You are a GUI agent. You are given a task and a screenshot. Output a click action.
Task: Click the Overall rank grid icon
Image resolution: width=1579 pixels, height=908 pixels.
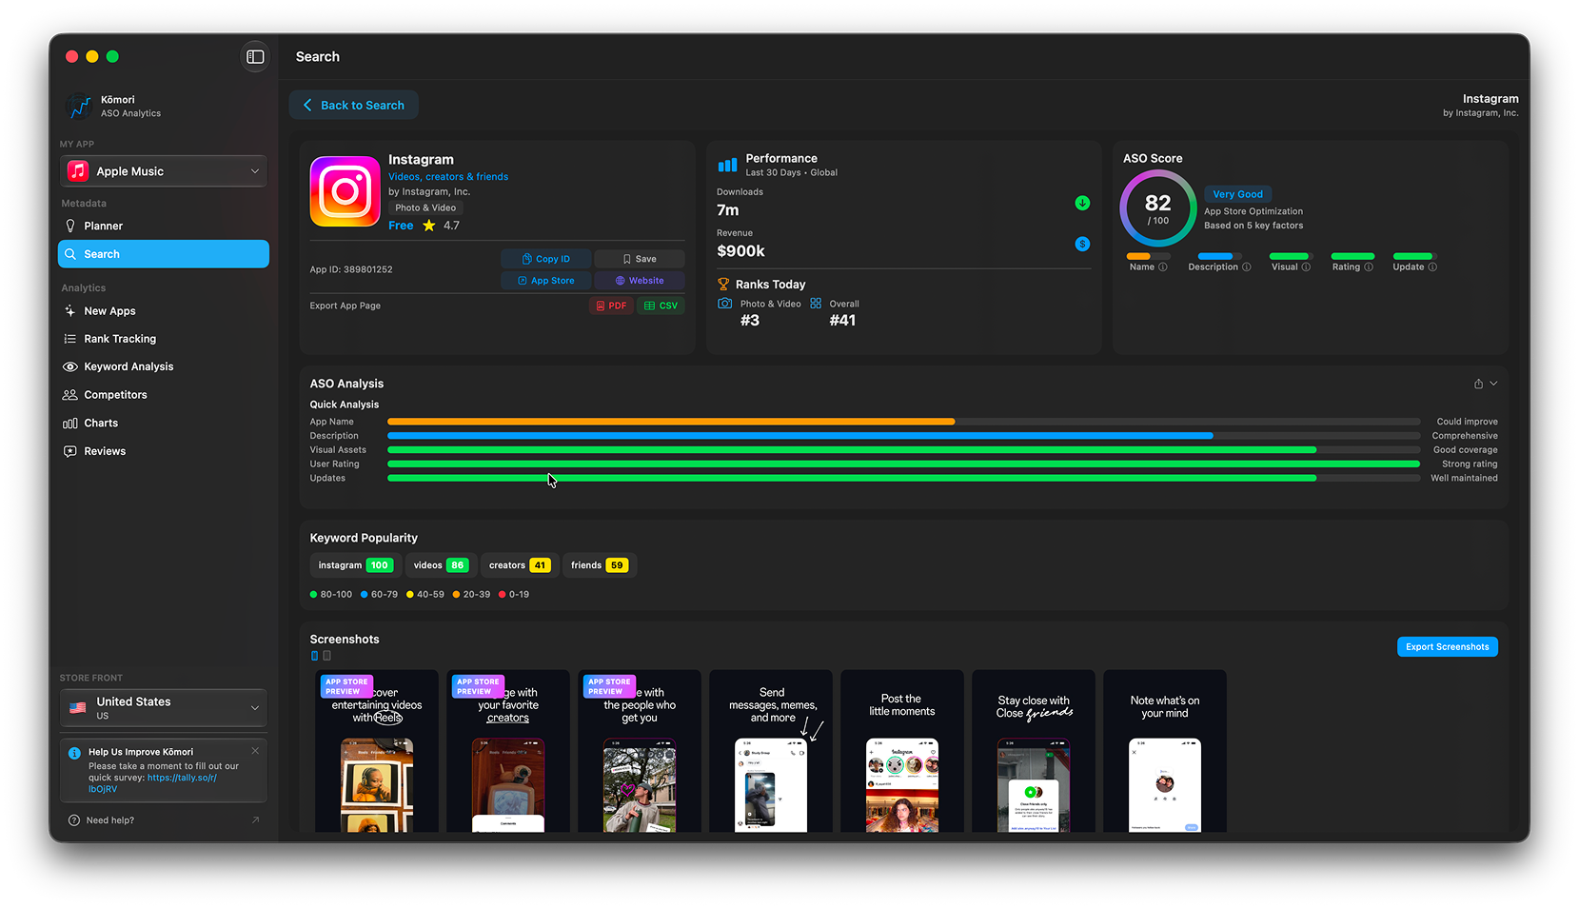816,304
